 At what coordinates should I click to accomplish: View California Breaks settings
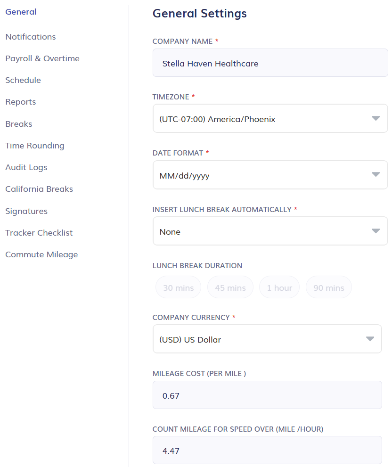tap(39, 189)
